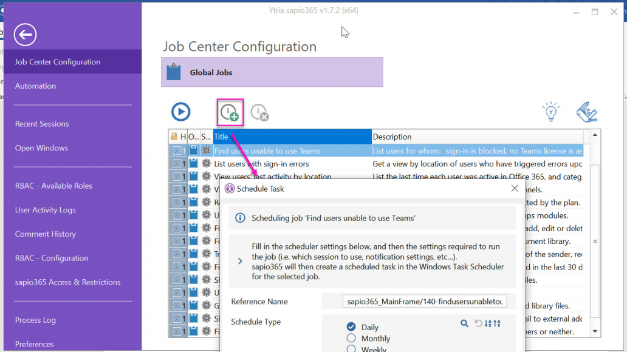The width and height of the screenshot is (627, 352).
Task: Open Automation in sidebar
Action: pyautogui.click(x=36, y=86)
